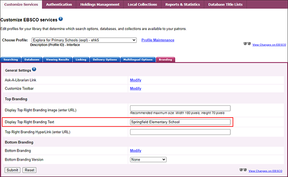Modify the Bottom Branding setting
This screenshot has width=288, height=177.
click(x=135, y=151)
